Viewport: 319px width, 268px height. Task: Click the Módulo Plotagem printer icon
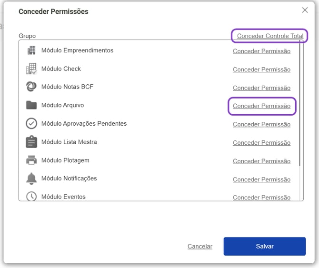31,160
